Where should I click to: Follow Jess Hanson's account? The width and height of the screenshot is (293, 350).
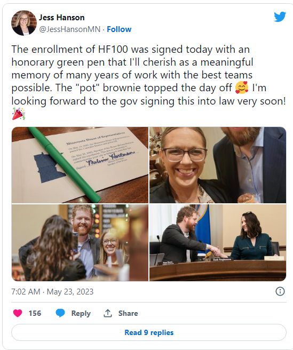[119, 29]
